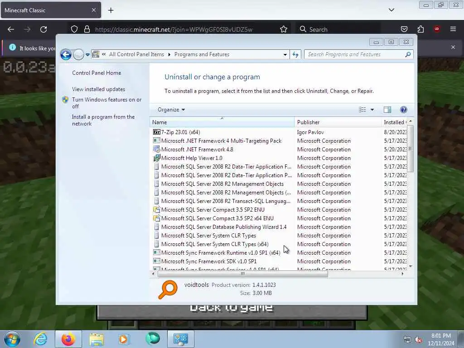
Task: Click the Forward arrow in Control Panel window
Action: 78,54
